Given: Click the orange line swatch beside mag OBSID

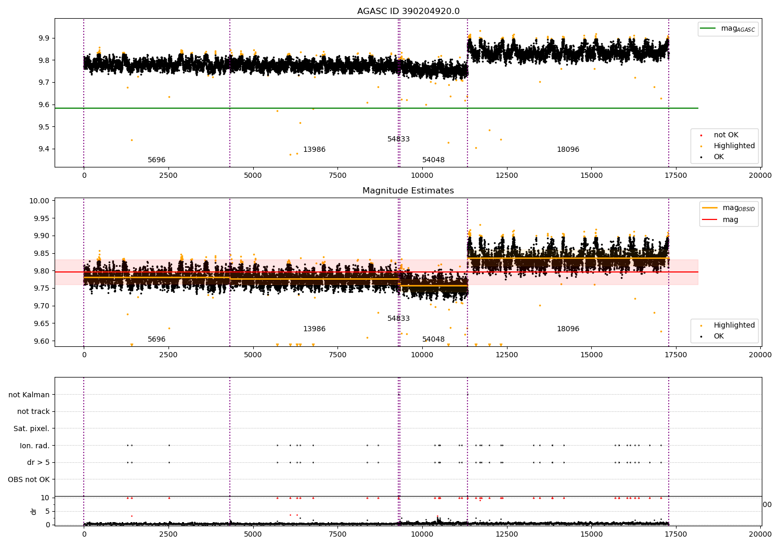Looking at the screenshot, I should point(709,207).
